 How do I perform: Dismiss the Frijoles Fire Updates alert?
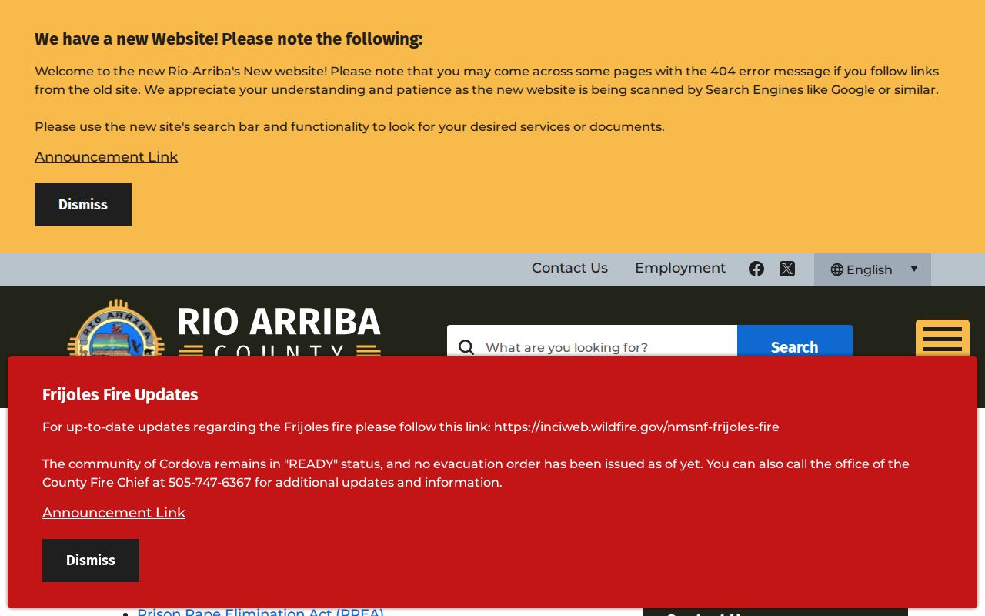(x=91, y=561)
